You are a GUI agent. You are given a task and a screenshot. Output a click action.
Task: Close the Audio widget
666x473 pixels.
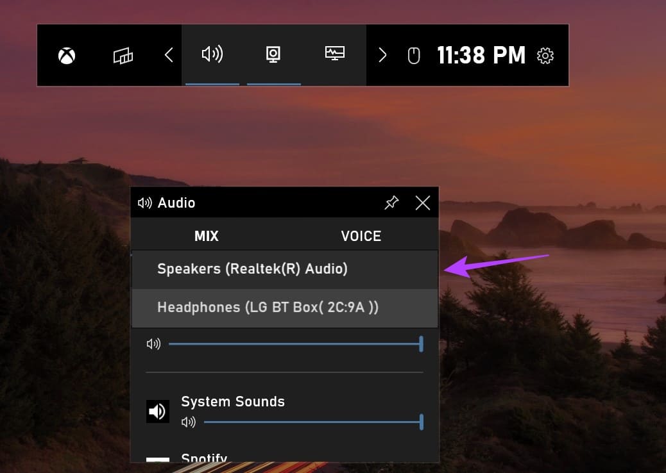coord(423,203)
